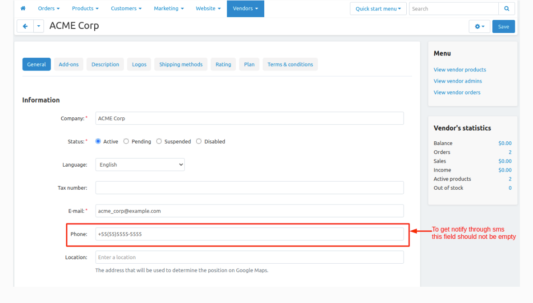Open the Orders menu

tap(49, 9)
